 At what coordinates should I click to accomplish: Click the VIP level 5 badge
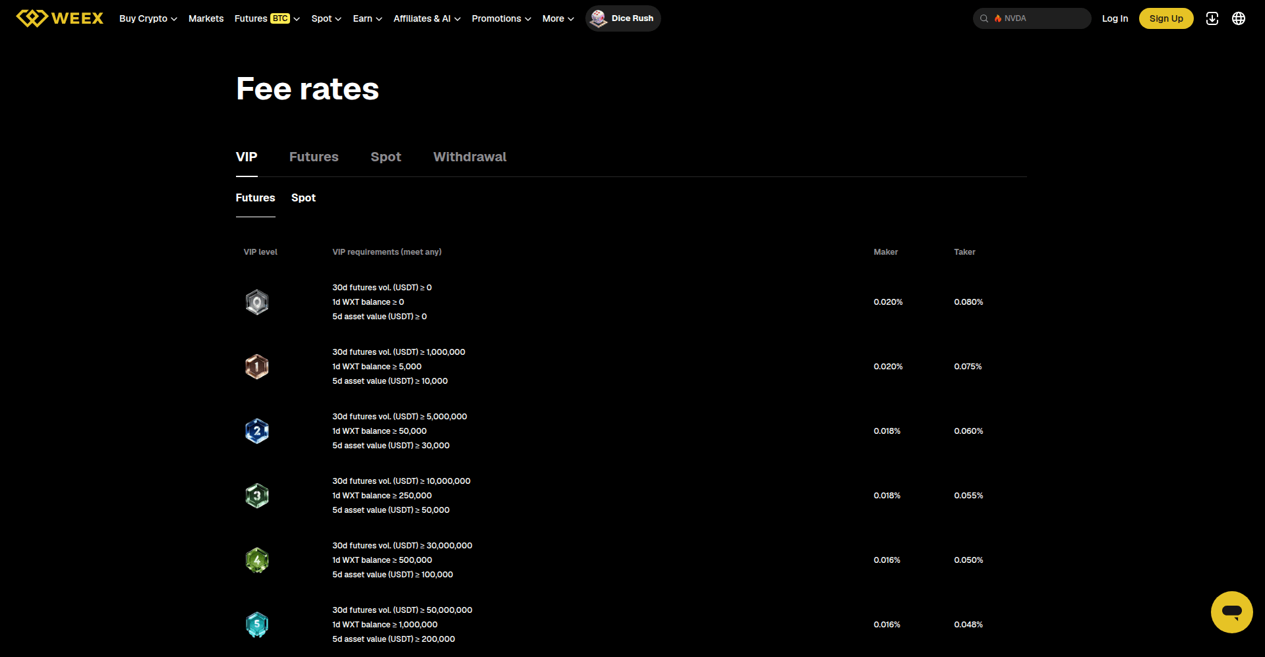tap(257, 625)
